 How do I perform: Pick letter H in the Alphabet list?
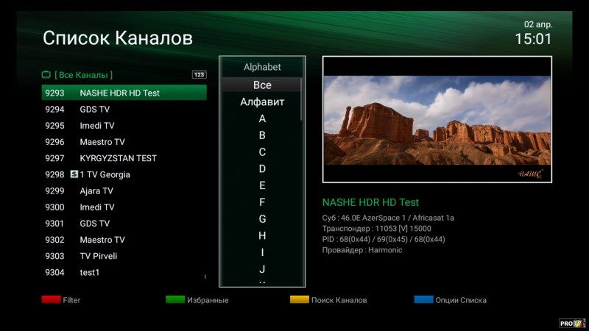pyautogui.click(x=262, y=235)
